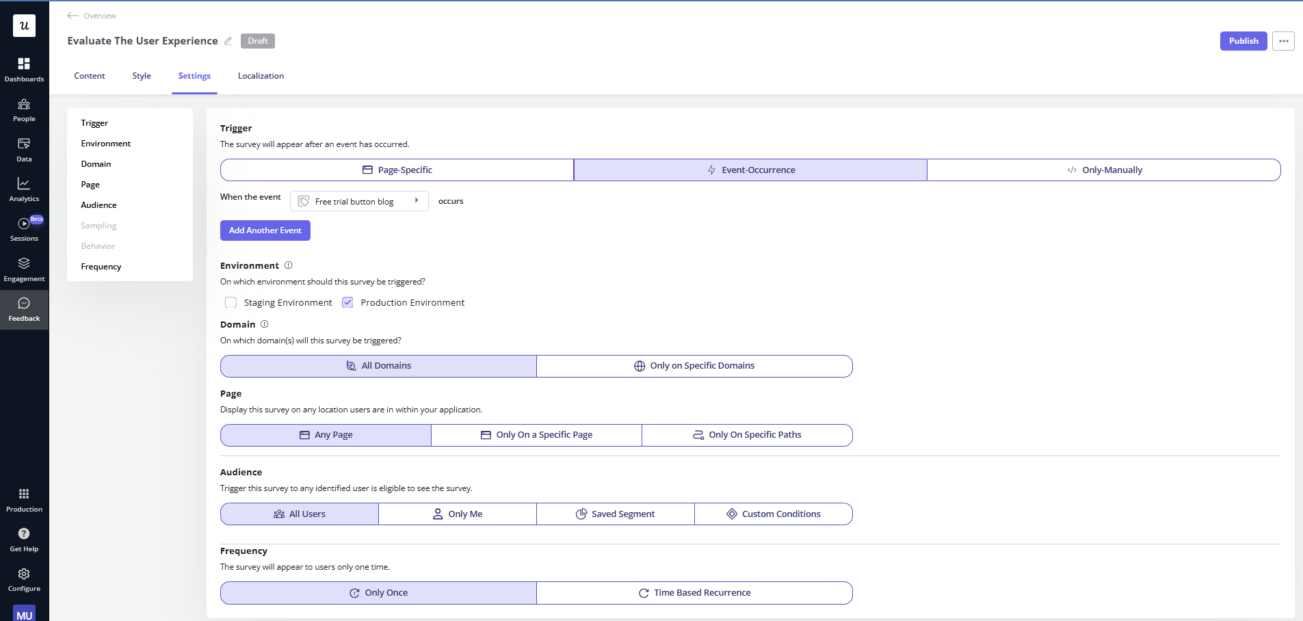Click Add Another Event

265,230
